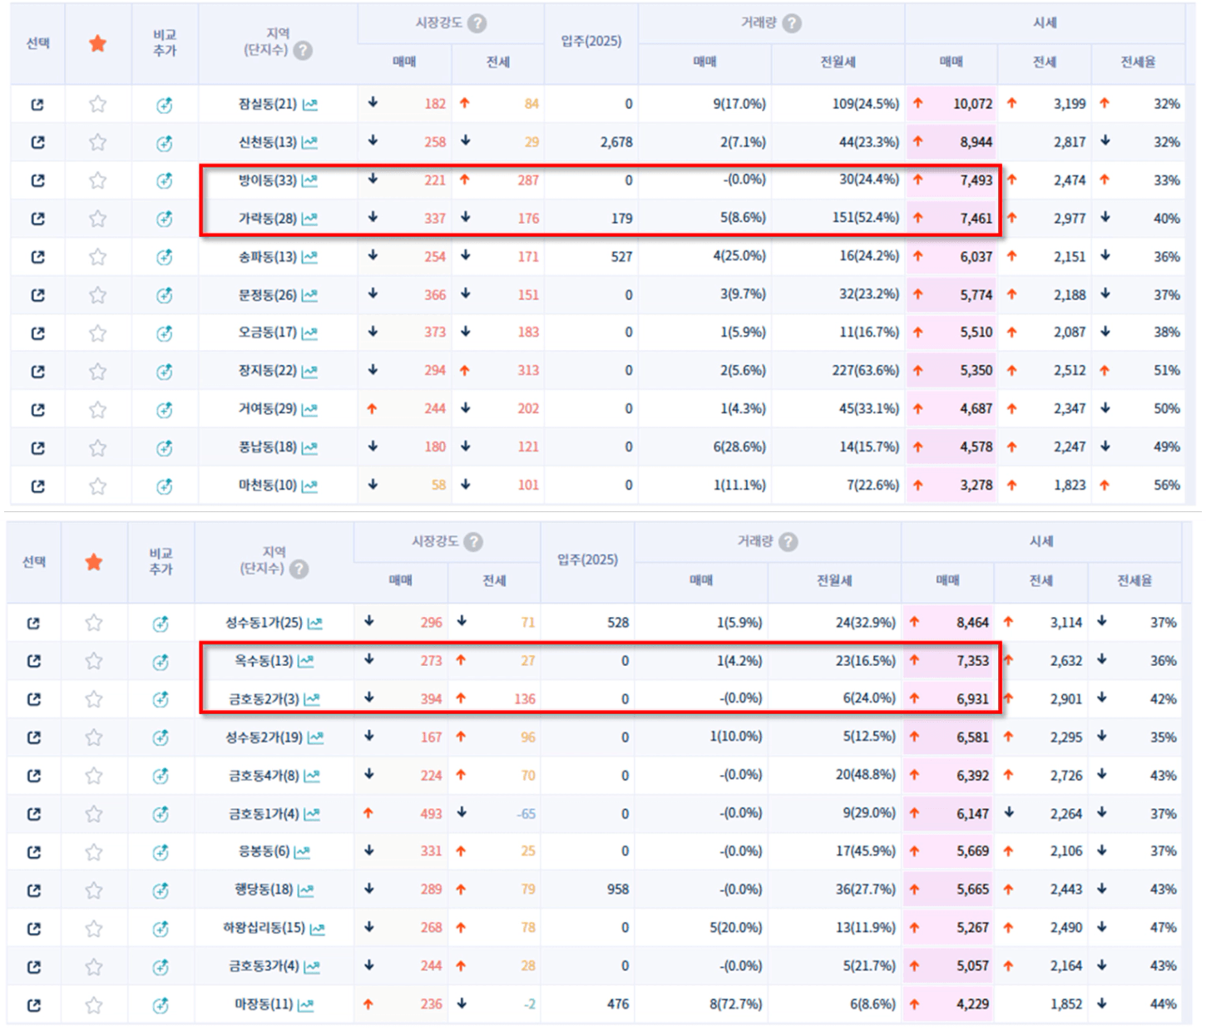
Task: Toggle favorite star for 마장동 row
Action: click(94, 1005)
